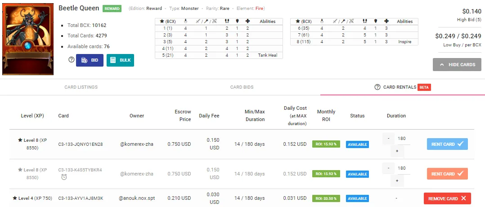Click ROI: 15.93 % badge for K4S5TYBKR4
485x207 pixels.
point(326,174)
